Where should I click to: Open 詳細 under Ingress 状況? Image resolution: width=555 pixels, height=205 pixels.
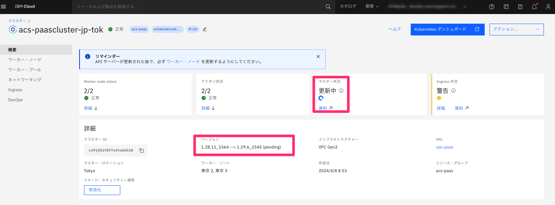[x=441, y=108]
